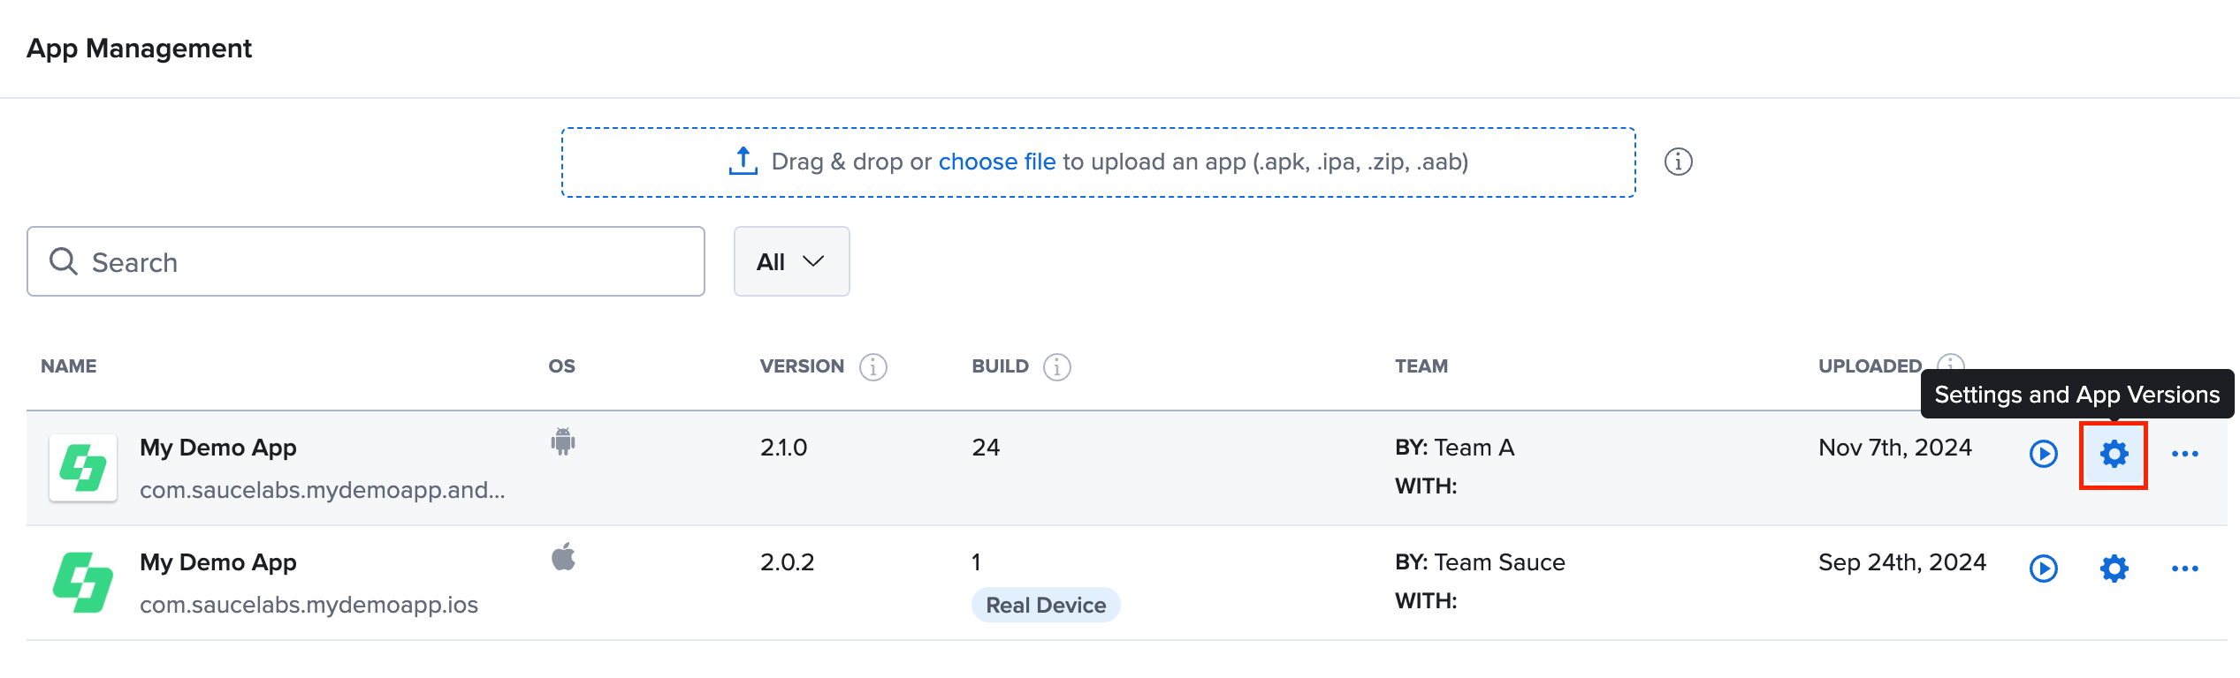Click the Apple OS icon in second row

[563, 557]
